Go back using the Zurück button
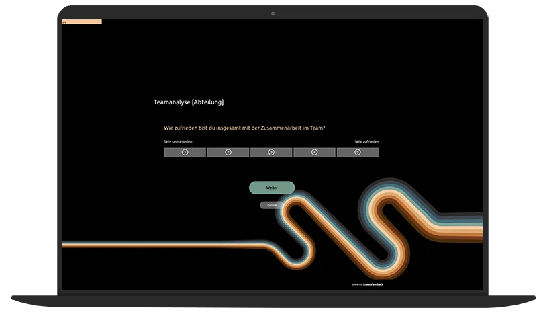Viewport: 541px width, 316px height. 272,205
